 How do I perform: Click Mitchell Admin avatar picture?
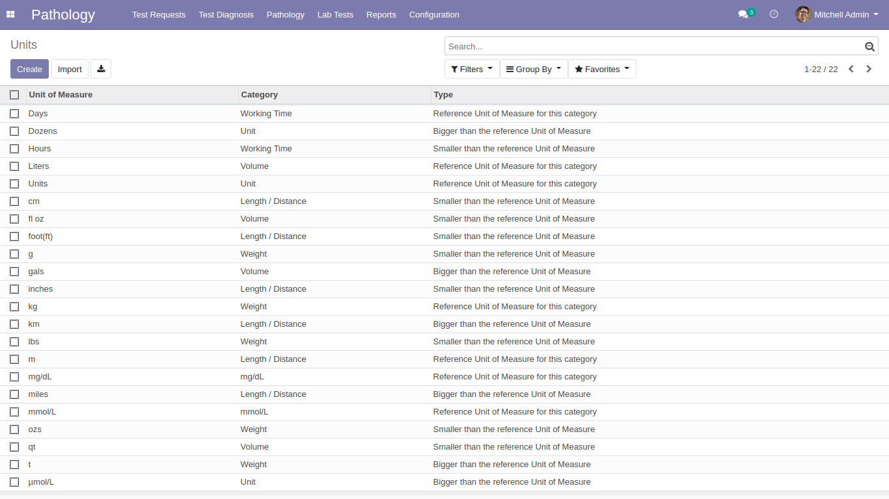803,14
